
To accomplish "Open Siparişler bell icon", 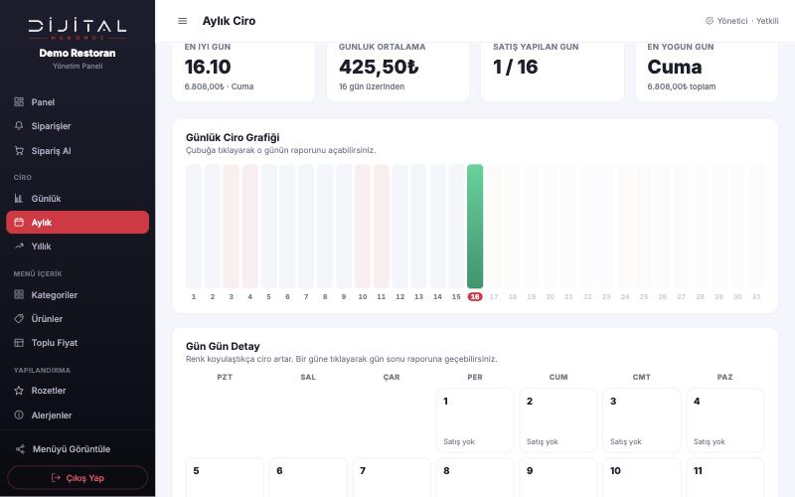I will (19, 126).
